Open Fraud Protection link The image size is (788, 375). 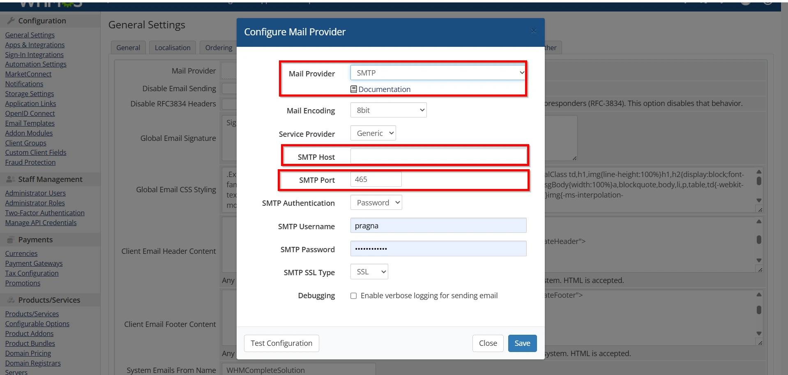point(30,162)
